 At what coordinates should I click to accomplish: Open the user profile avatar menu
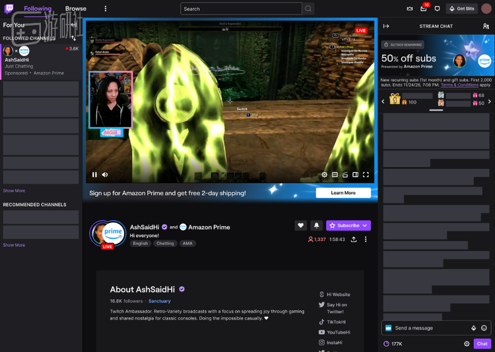(x=486, y=9)
